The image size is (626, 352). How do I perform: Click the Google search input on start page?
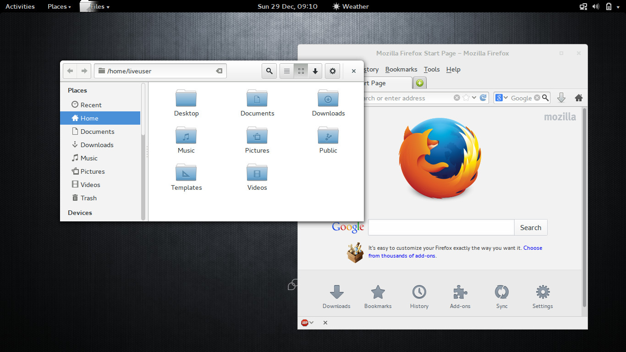(441, 227)
